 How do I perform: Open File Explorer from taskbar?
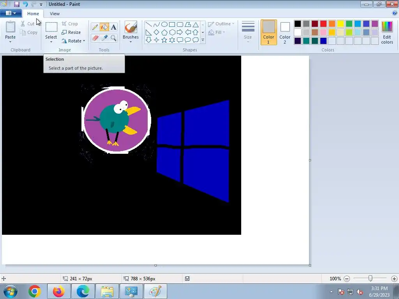[x=107, y=291]
